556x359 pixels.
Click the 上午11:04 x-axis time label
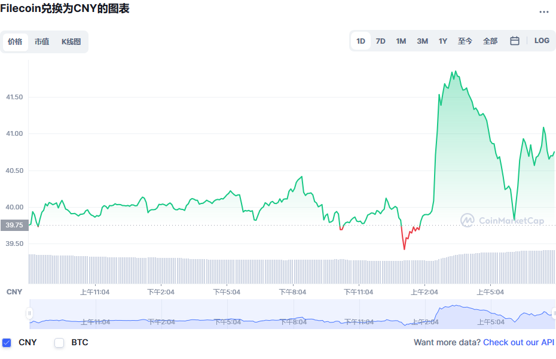coord(94,293)
